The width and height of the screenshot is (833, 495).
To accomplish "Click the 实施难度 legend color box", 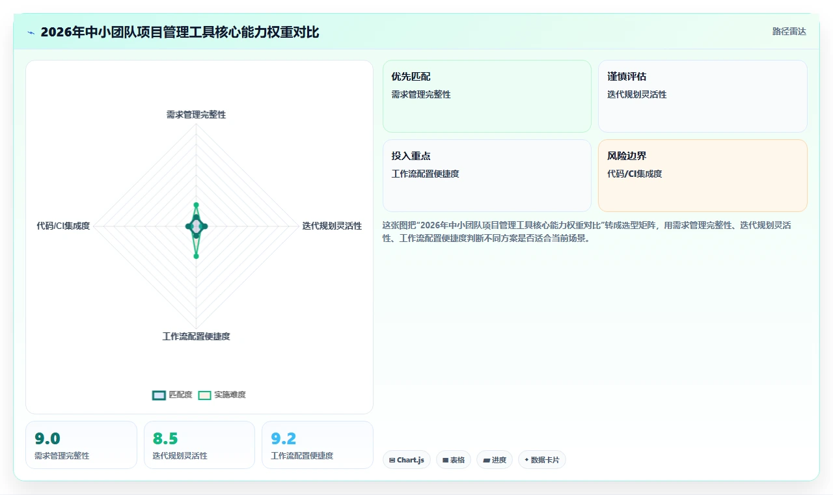I will point(204,395).
